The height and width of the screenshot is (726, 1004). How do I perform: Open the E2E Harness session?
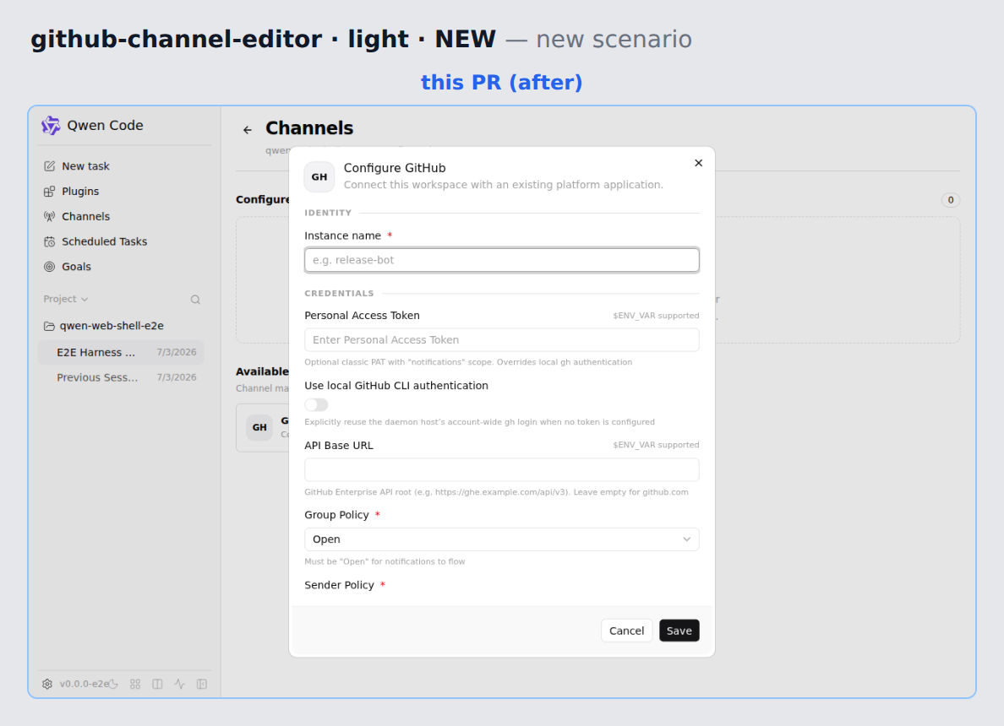pos(121,352)
